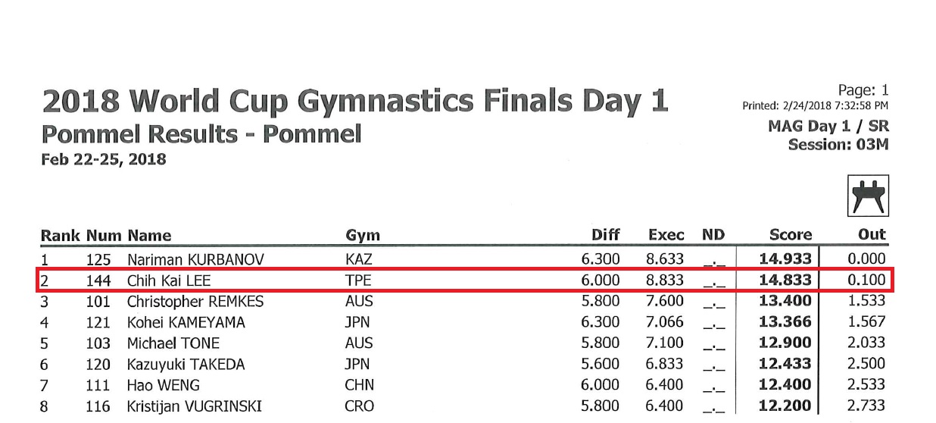
Task: Click Kristijan VUGRINSKI in the last row
Action: click(x=195, y=406)
